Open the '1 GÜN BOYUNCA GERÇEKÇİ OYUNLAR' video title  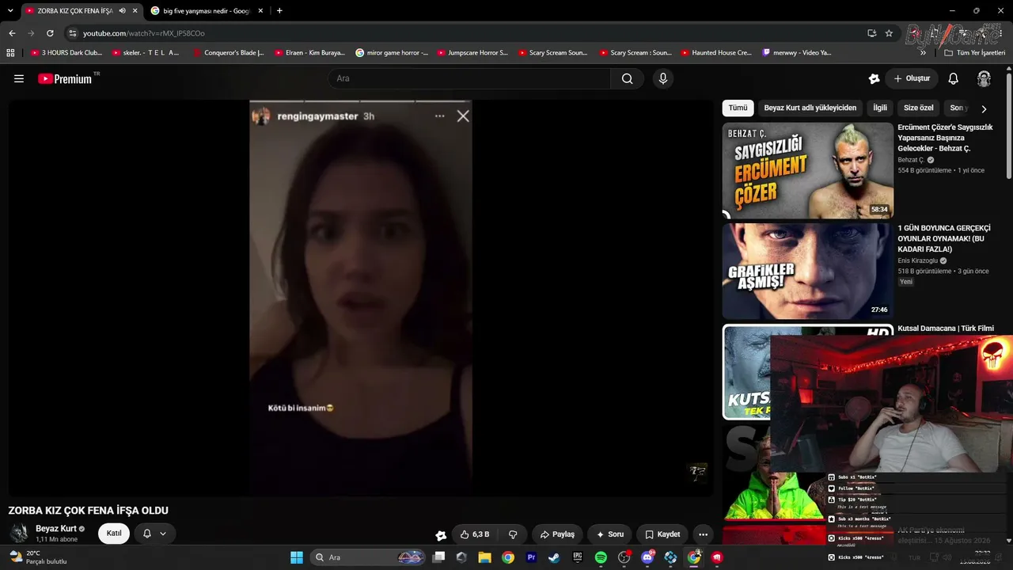click(944, 238)
